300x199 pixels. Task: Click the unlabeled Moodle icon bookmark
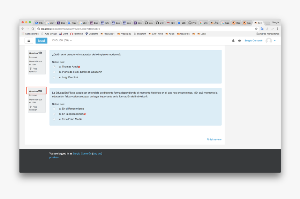pyautogui.click(x=194, y=34)
